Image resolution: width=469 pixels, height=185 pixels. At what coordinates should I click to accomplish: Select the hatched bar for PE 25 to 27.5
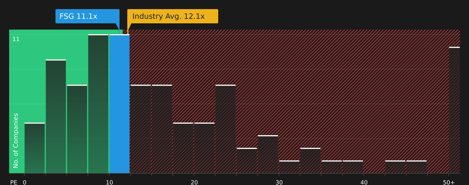(247, 161)
